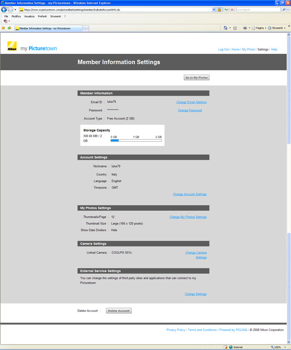This screenshot has width=291, height=350.
Task: Click the red Stop loading icon
Action: coord(232,10)
